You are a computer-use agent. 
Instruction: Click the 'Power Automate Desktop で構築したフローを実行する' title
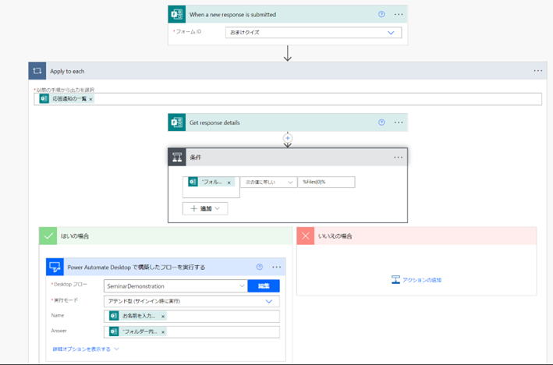(136, 268)
